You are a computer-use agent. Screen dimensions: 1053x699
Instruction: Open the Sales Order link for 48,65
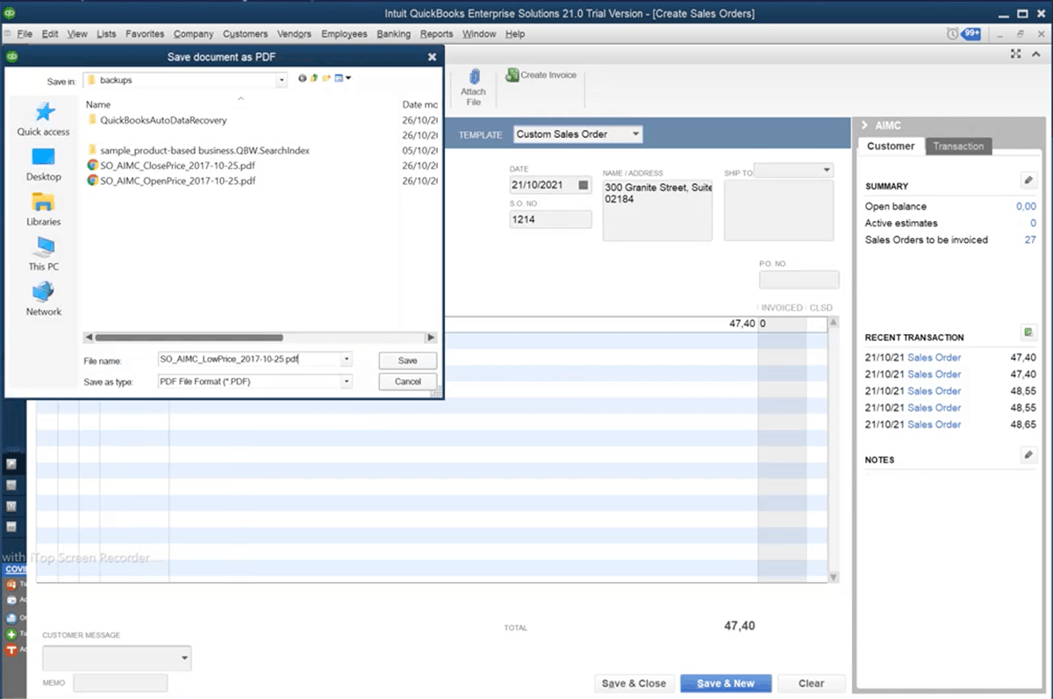(x=934, y=424)
